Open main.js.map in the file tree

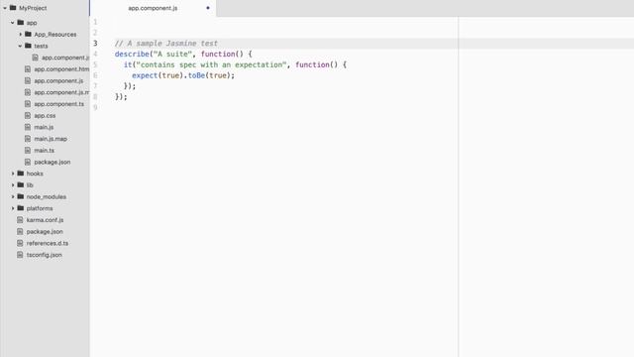(x=51, y=139)
